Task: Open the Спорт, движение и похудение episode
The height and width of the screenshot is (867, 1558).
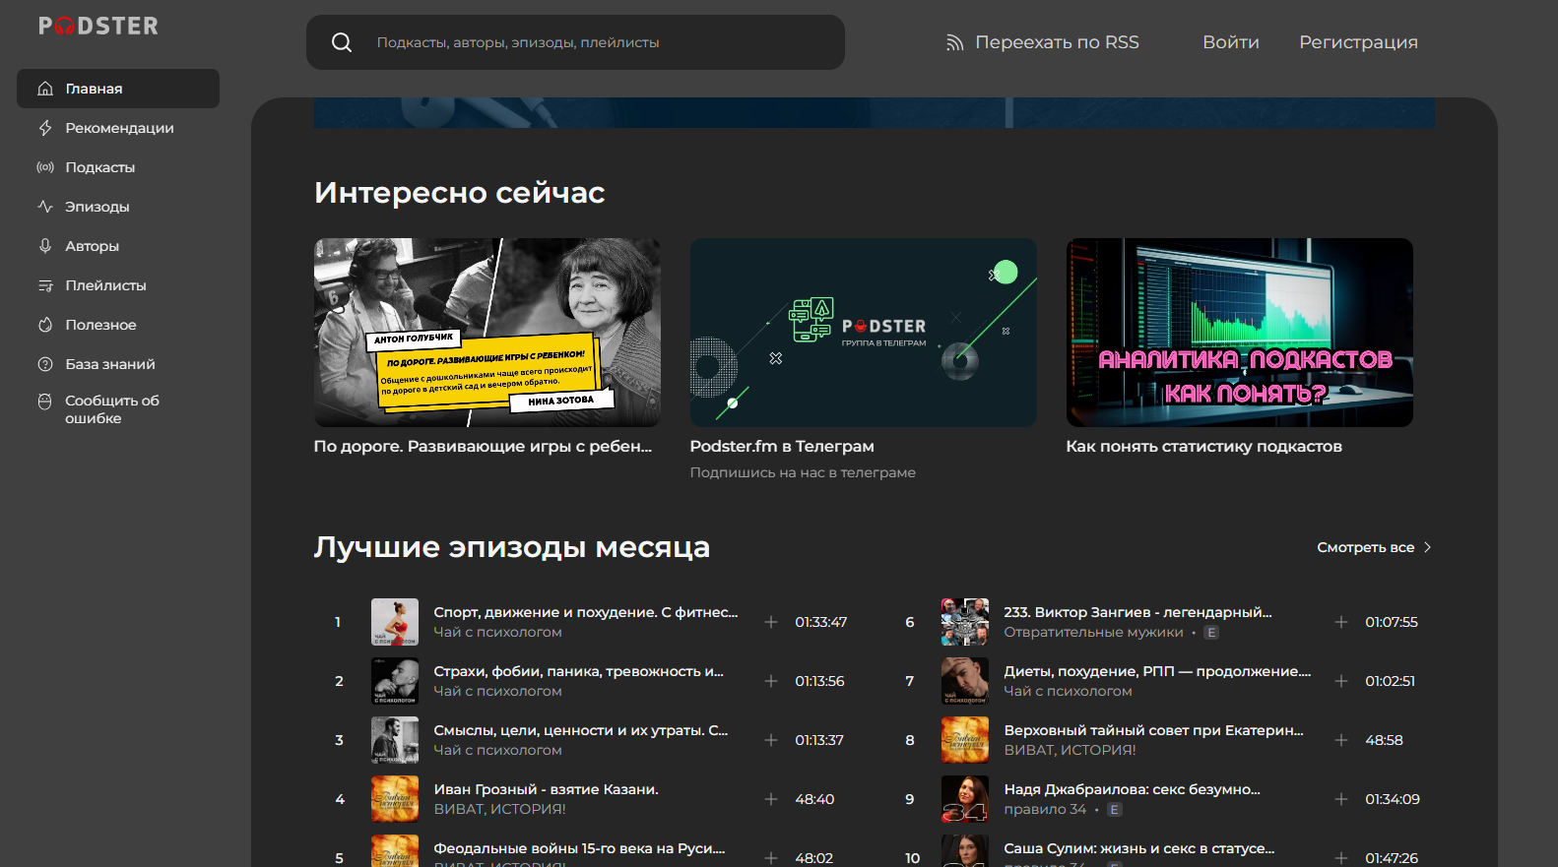Action: tap(586, 612)
